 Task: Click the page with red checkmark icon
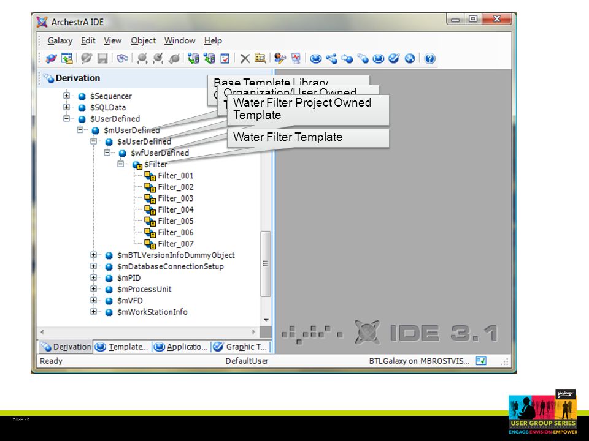click(225, 59)
